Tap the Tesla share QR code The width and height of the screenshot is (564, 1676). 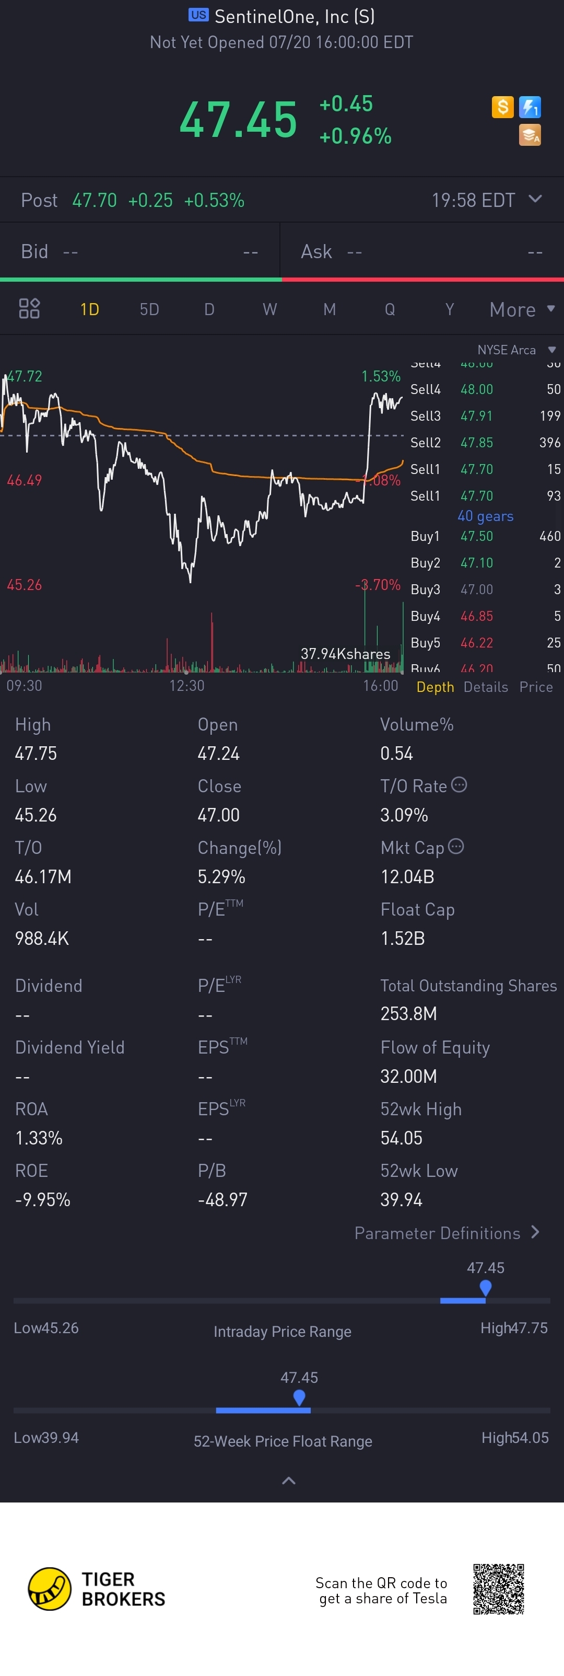click(x=498, y=1589)
